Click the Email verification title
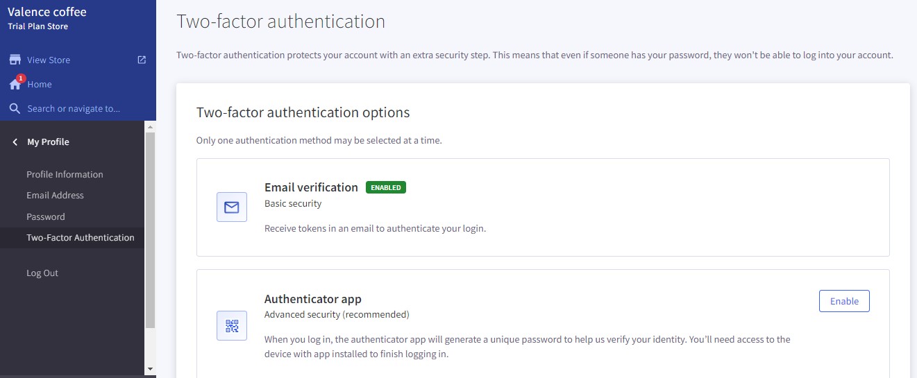This screenshot has height=378, width=917. [311, 187]
